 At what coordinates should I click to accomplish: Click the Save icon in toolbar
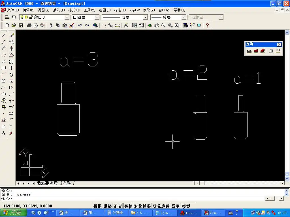pos(21,25)
